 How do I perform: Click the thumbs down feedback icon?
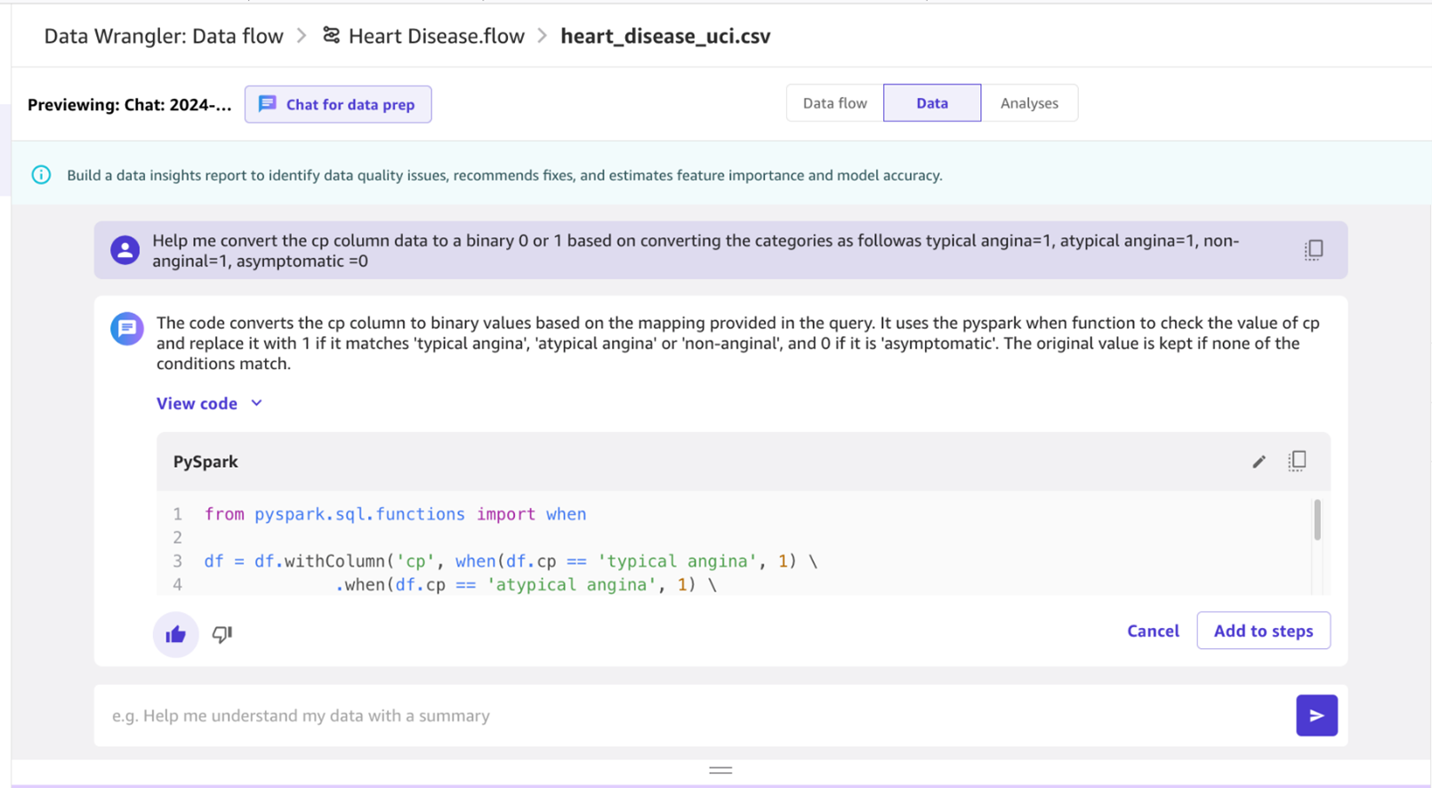tap(221, 634)
